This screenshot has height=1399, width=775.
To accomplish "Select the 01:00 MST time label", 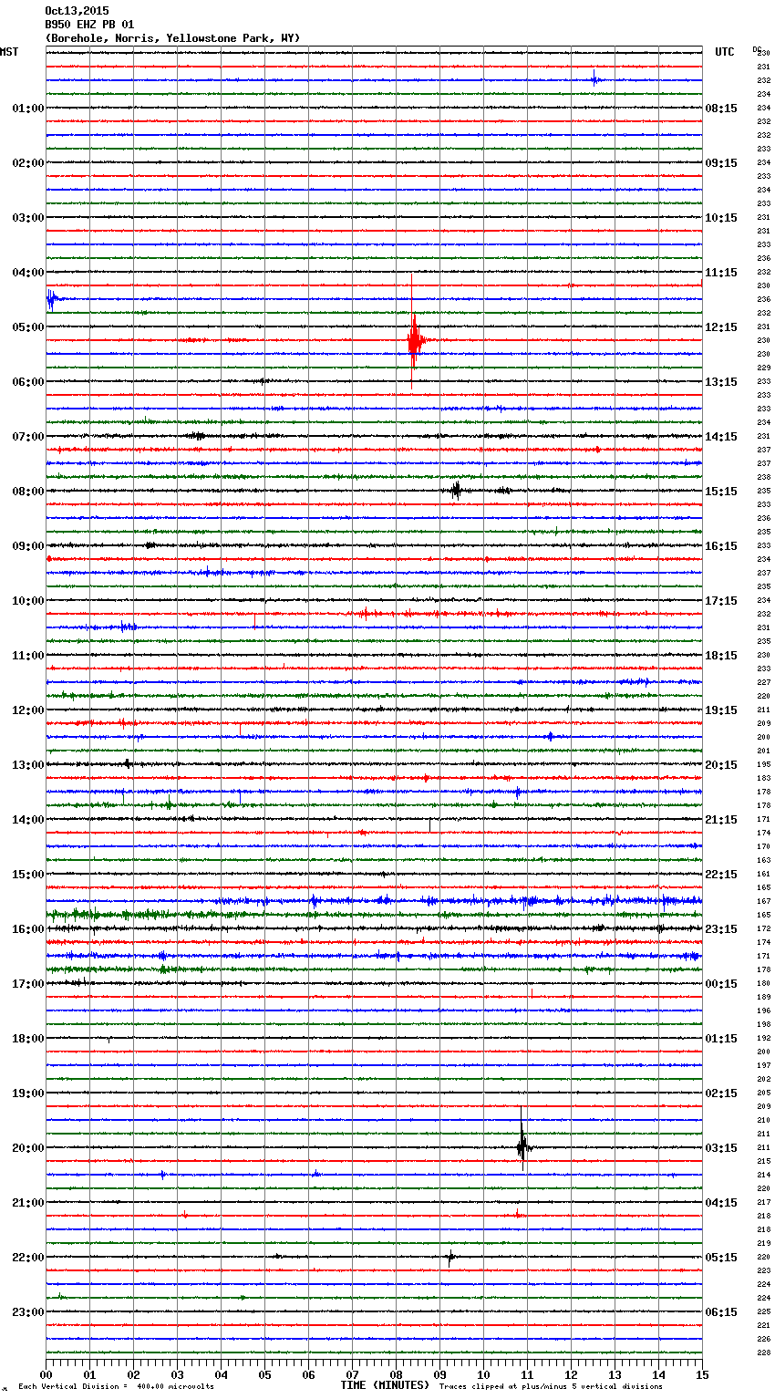I will 27,109.
